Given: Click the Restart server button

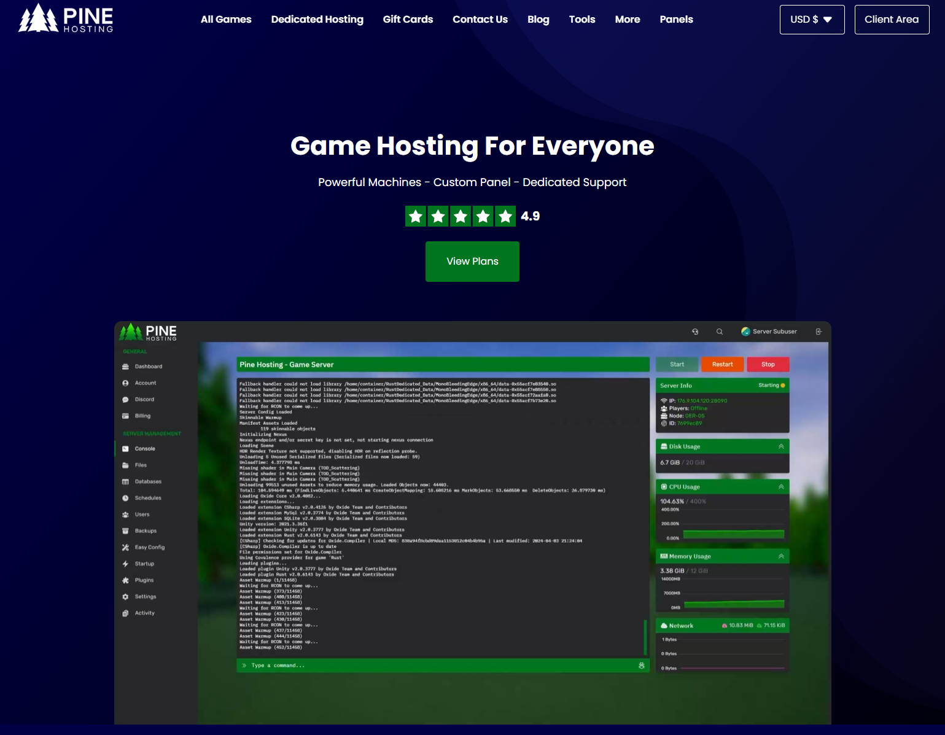Looking at the screenshot, I should click(x=723, y=365).
